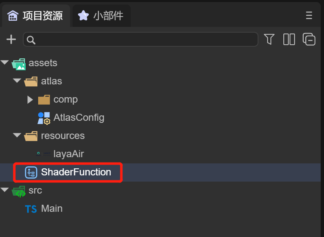Open the panel hamburger menu

[309, 16]
